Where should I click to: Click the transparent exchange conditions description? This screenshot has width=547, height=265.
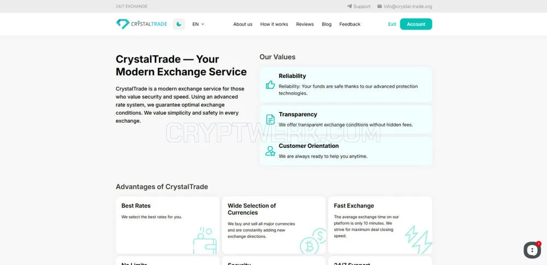click(346, 124)
